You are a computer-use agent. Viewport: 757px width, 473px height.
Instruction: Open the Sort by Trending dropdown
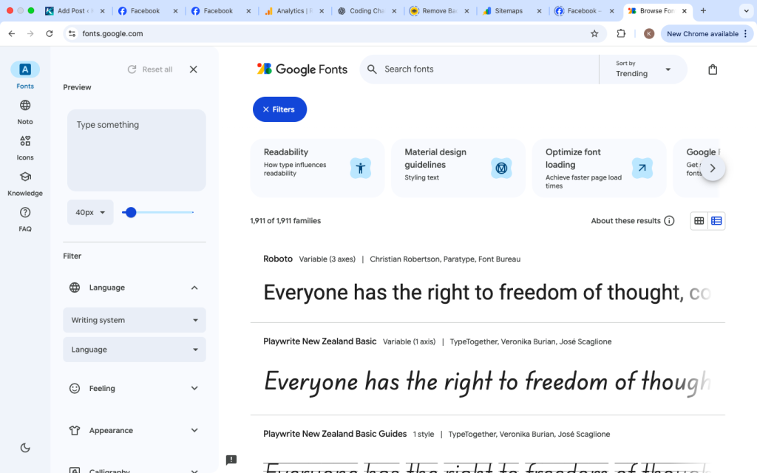click(x=642, y=69)
